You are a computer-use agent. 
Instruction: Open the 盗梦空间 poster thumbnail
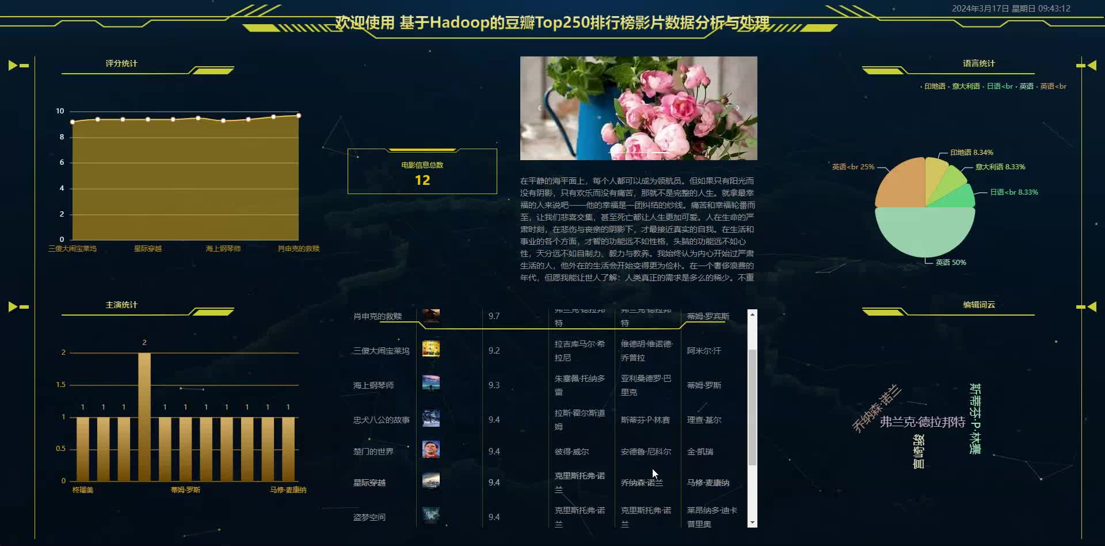(431, 515)
